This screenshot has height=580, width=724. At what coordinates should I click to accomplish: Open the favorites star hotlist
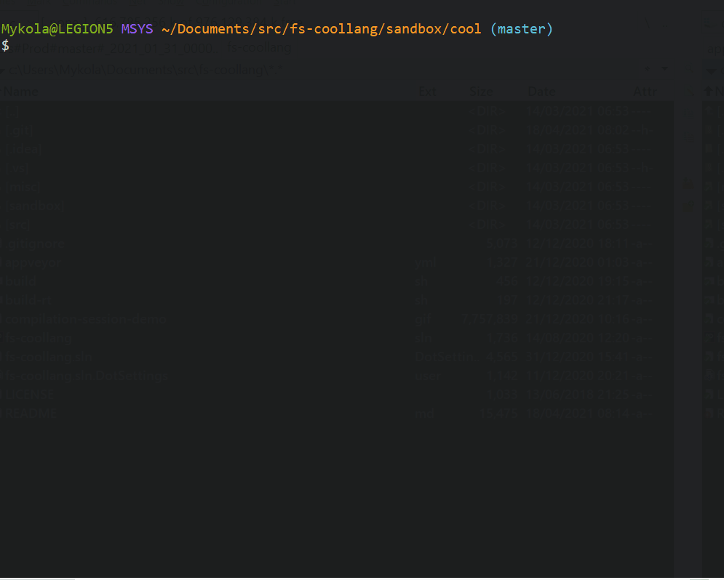(648, 68)
